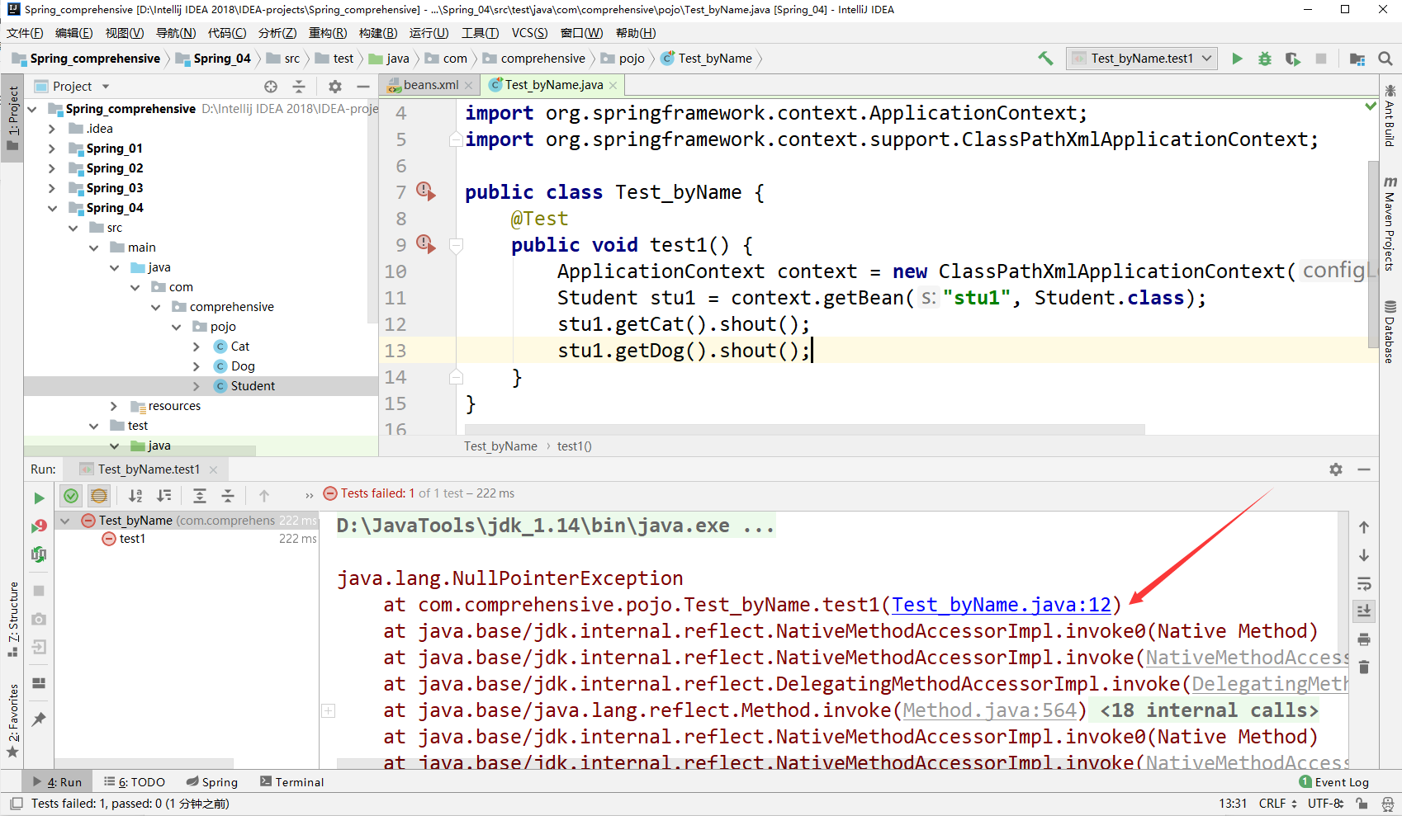Click scroll-from-source target icon in Project panel
The width and height of the screenshot is (1402, 816).
tap(271, 87)
